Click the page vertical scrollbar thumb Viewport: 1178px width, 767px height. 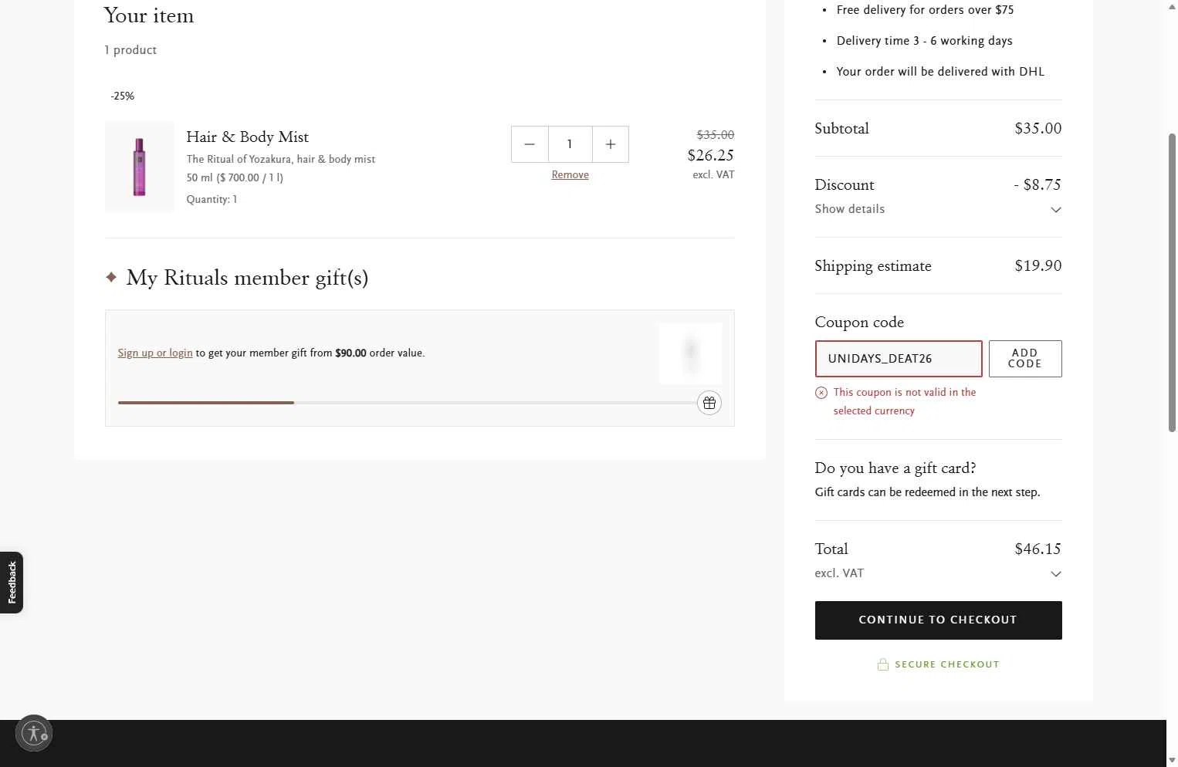click(1172, 282)
